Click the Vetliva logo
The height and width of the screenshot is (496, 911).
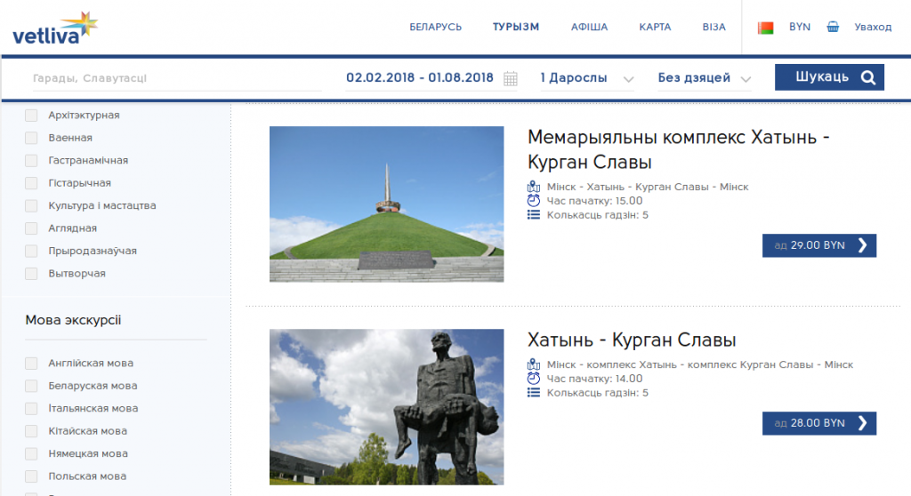pos(55,28)
